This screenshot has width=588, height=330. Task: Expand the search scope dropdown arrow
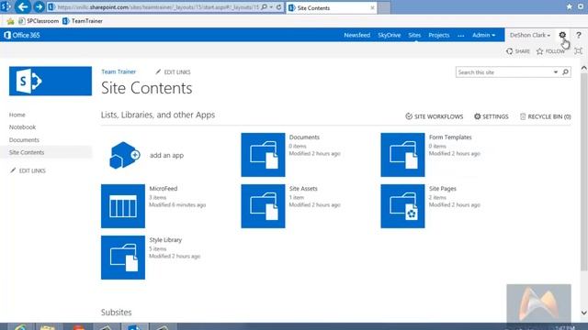(556, 72)
